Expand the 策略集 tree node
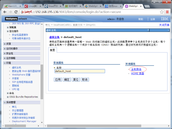The image size is (172, 129). (8, 27)
